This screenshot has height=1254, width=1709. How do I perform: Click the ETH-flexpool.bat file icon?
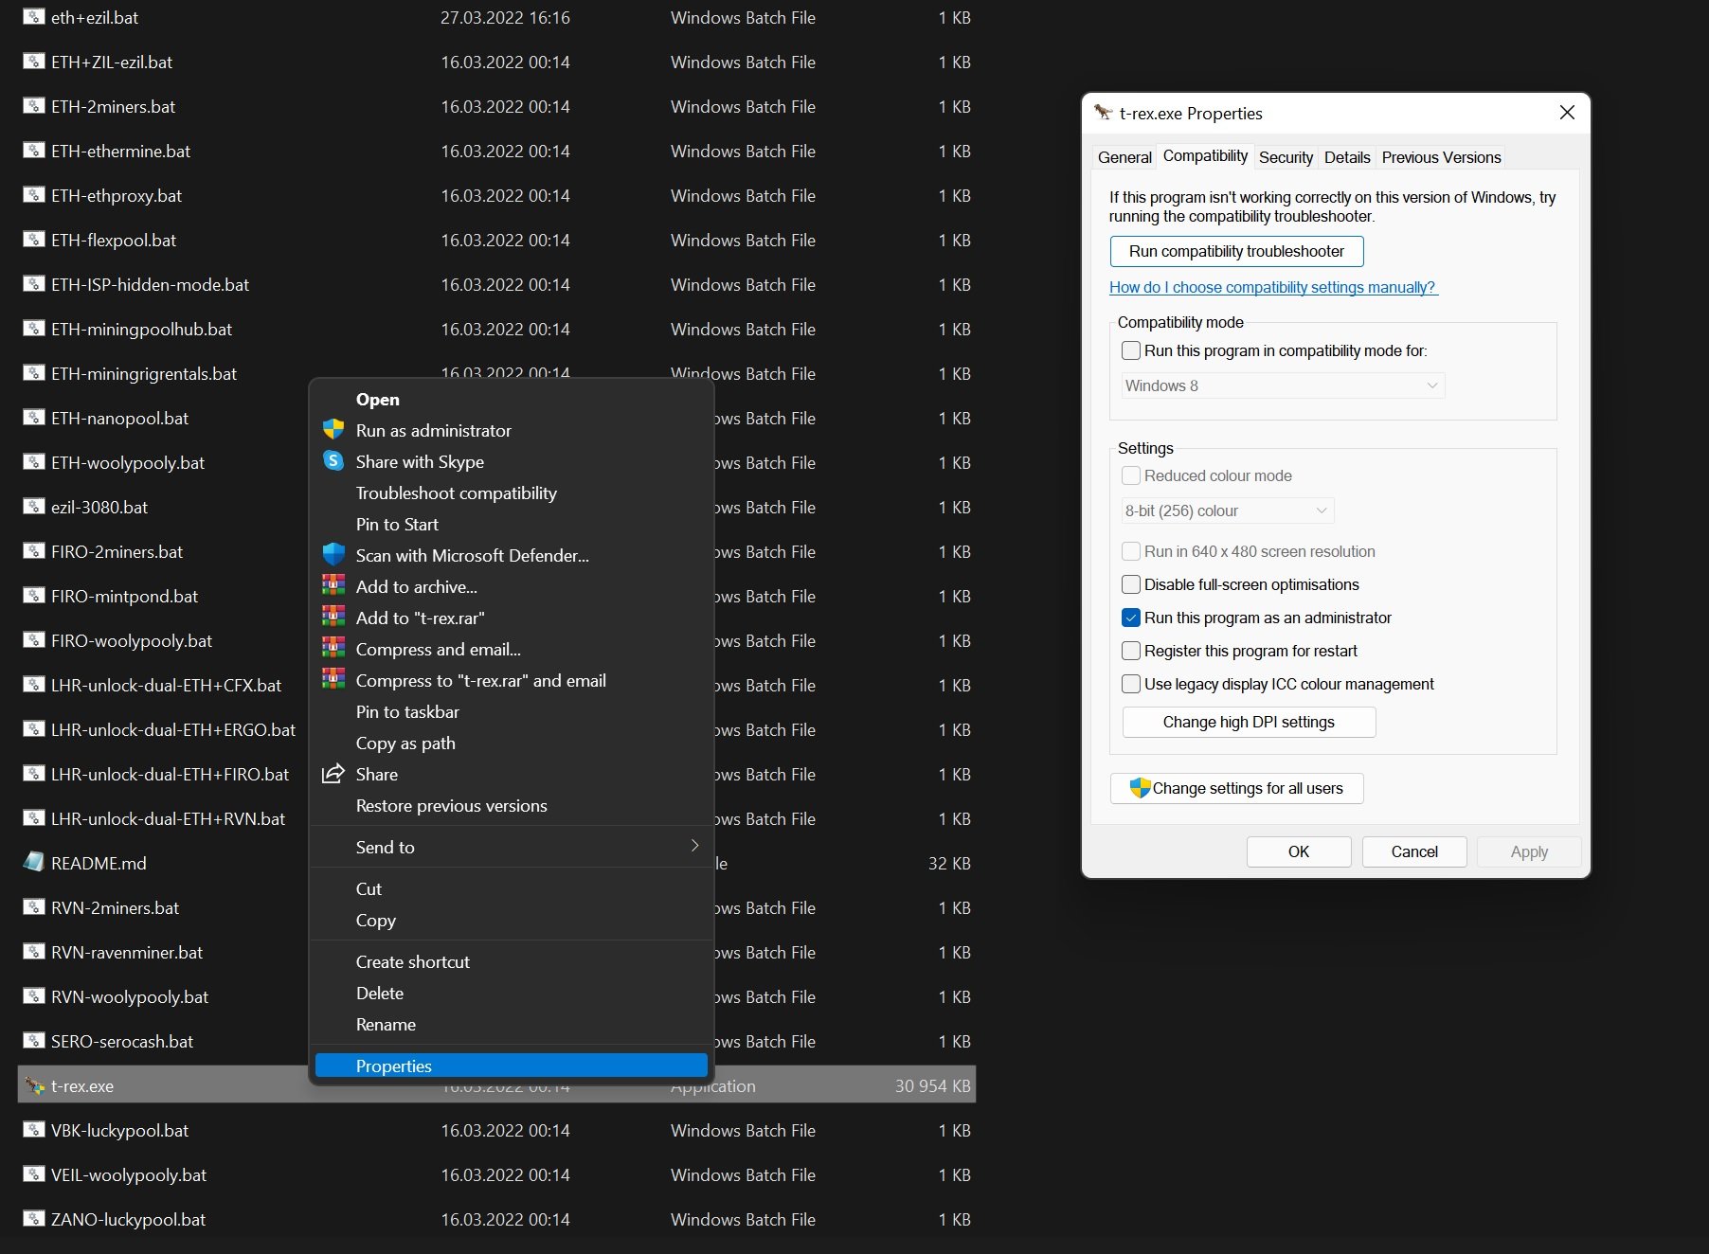coord(34,240)
